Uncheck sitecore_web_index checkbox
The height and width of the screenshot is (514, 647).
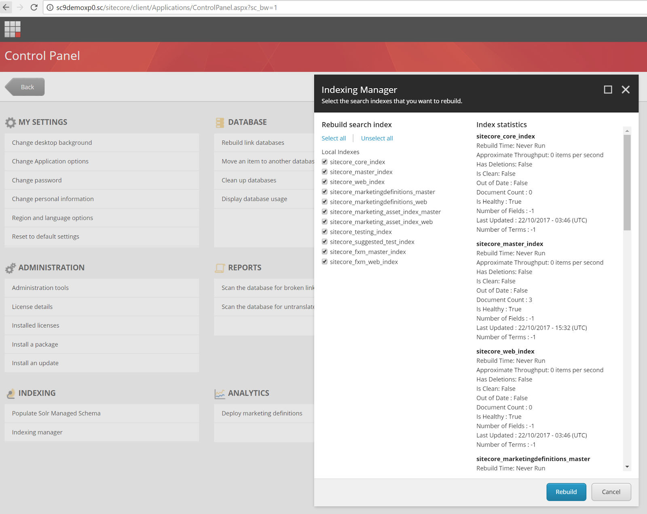click(325, 182)
